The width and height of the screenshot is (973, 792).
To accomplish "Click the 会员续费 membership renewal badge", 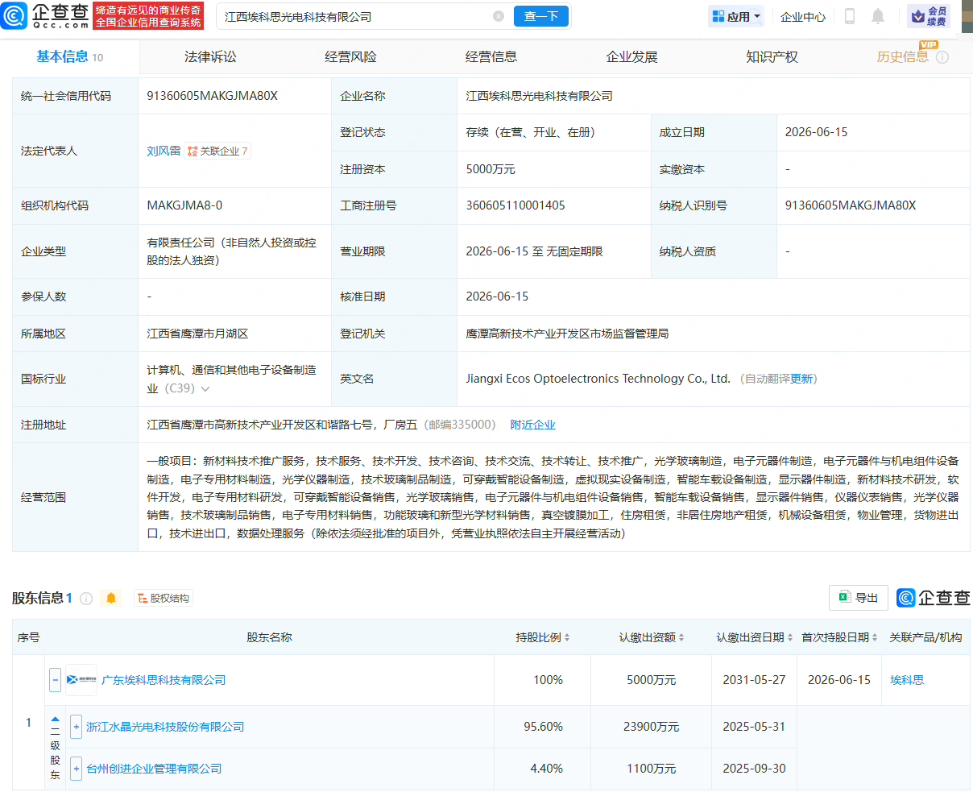I will pos(929,16).
